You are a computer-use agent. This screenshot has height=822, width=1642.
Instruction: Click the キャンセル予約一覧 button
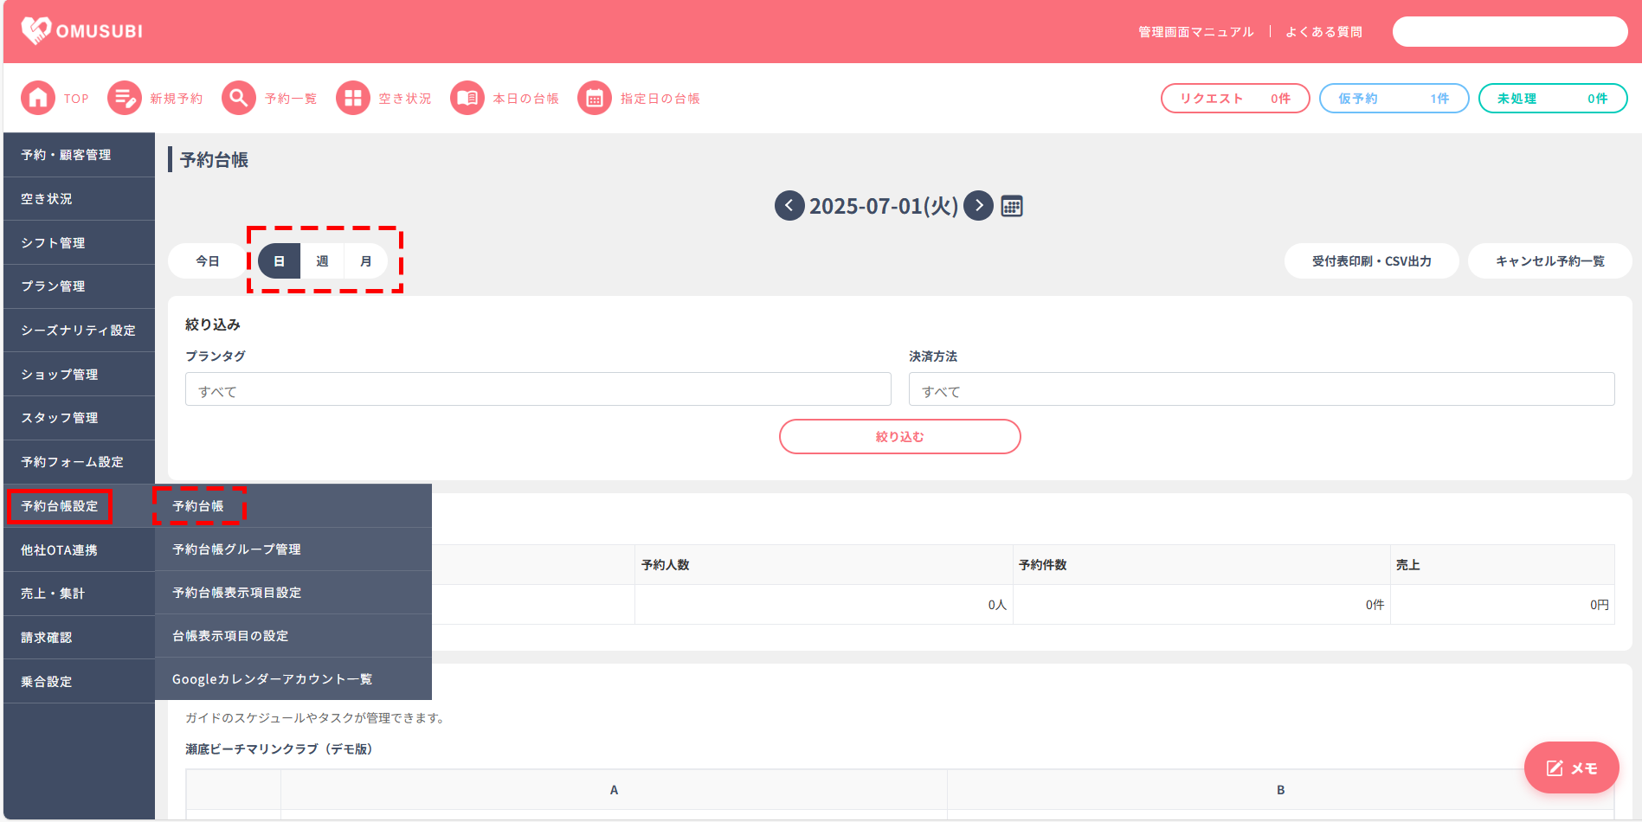pyautogui.click(x=1549, y=261)
